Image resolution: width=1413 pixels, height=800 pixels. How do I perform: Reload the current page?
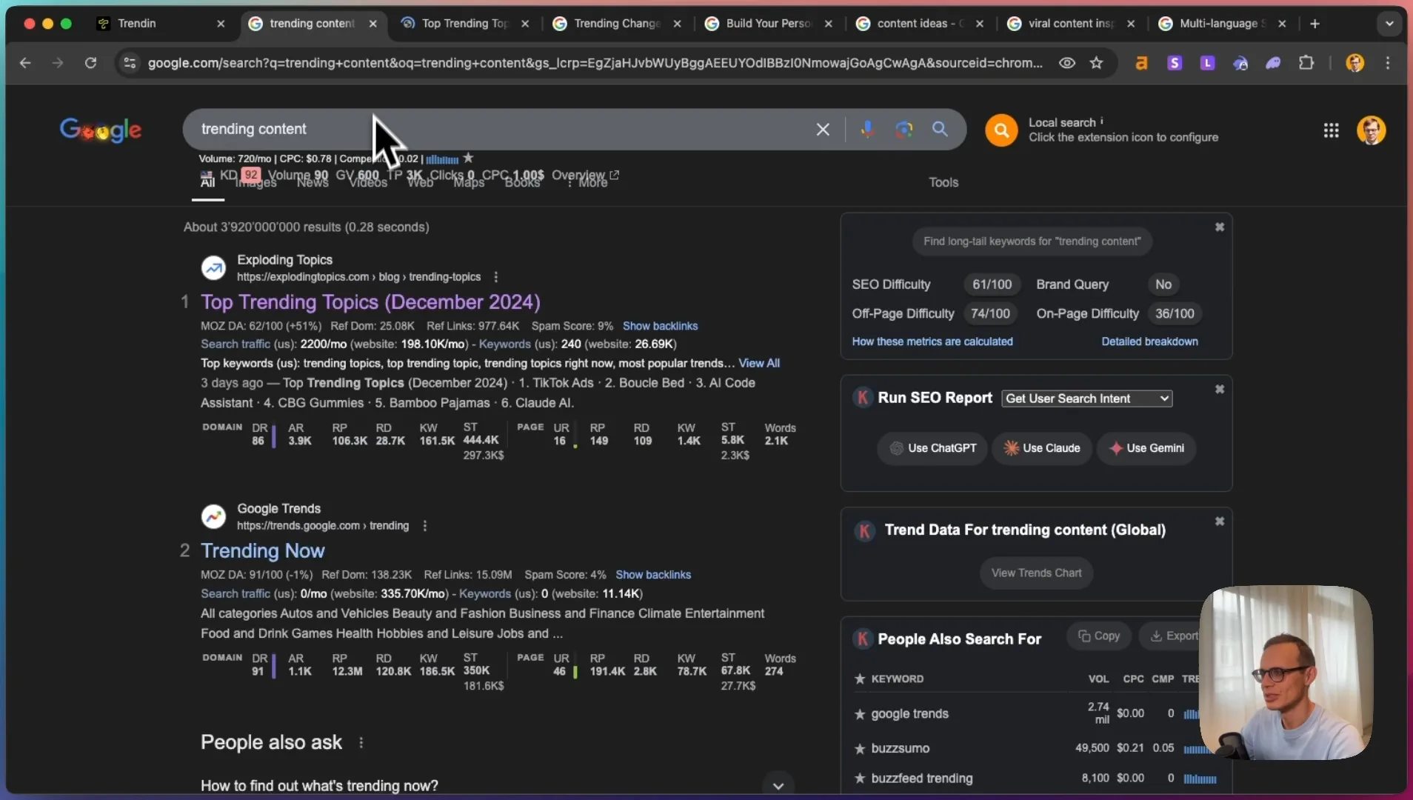tap(90, 63)
